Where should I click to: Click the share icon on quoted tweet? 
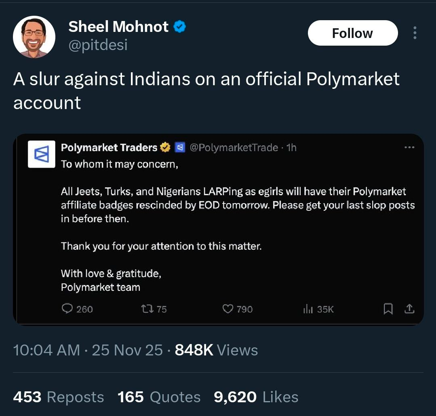pyautogui.click(x=409, y=309)
